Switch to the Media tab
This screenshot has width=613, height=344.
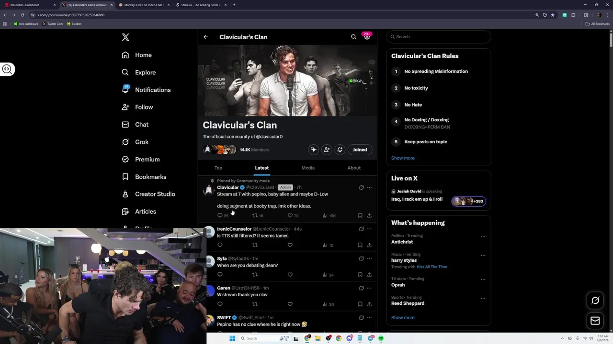308,168
